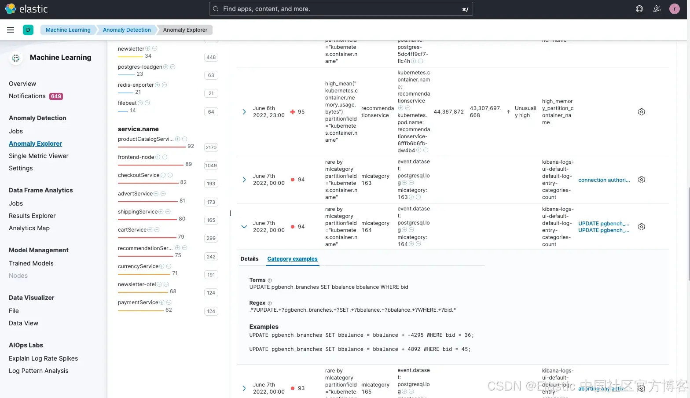Open the first UPDATE pgbench_ example link
This screenshot has height=398, width=690.
tap(604, 224)
